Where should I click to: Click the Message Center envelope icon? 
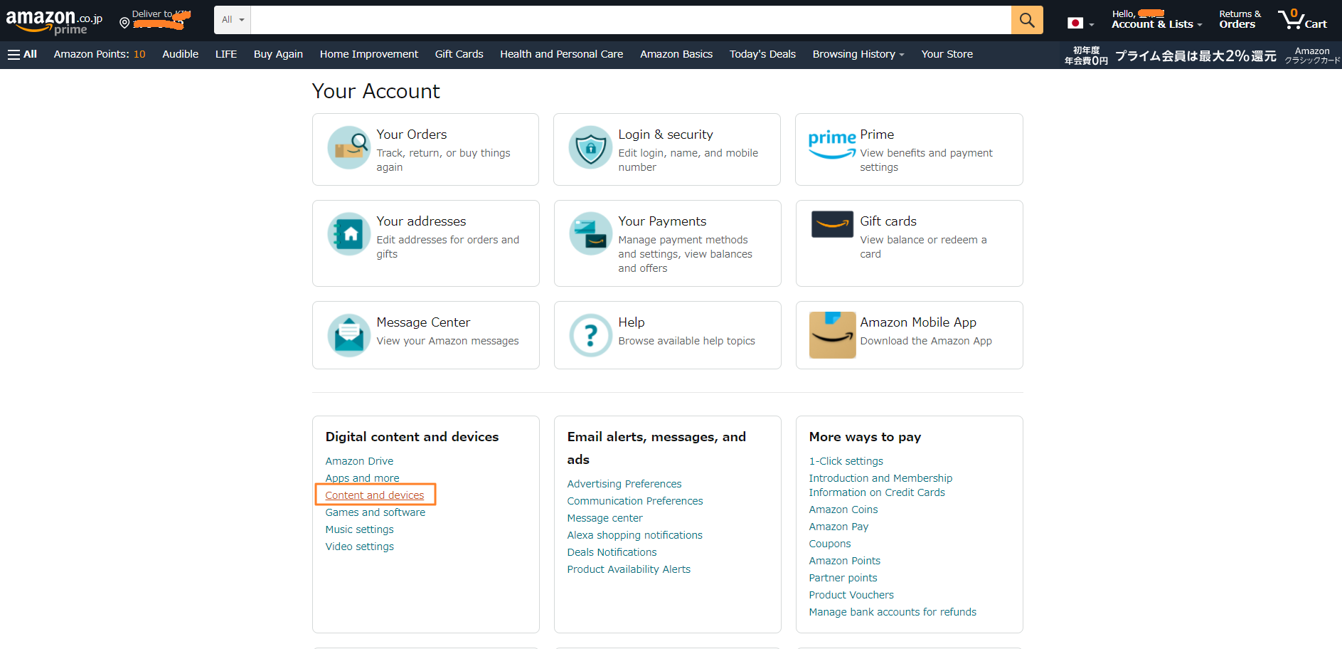click(348, 335)
